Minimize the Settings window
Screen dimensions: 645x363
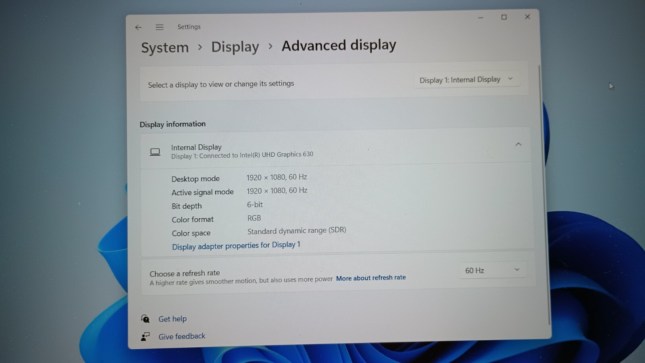click(x=481, y=18)
